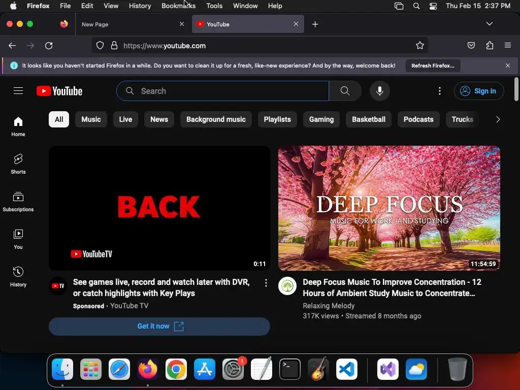Filter by Background music chip
Image resolution: width=520 pixels, height=390 pixels.
[x=216, y=119]
